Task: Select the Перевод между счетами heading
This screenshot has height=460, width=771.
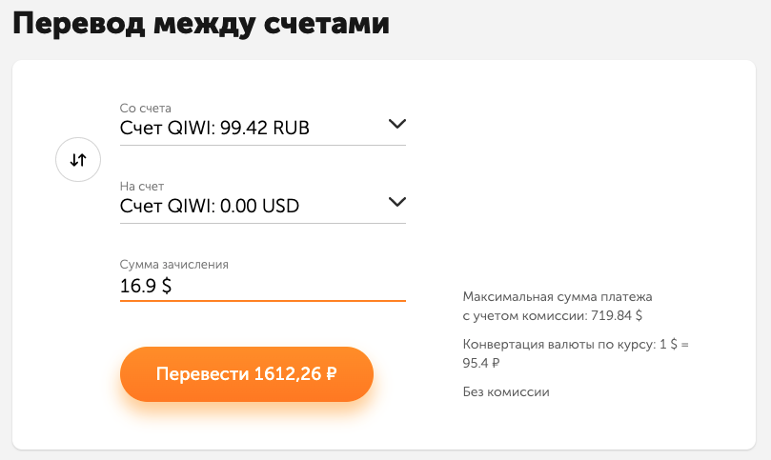Action: 201,25
